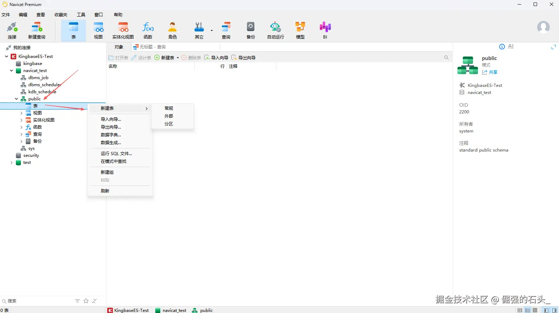Open the 编辑 (Edit) menu

click(x=23, y=15)
